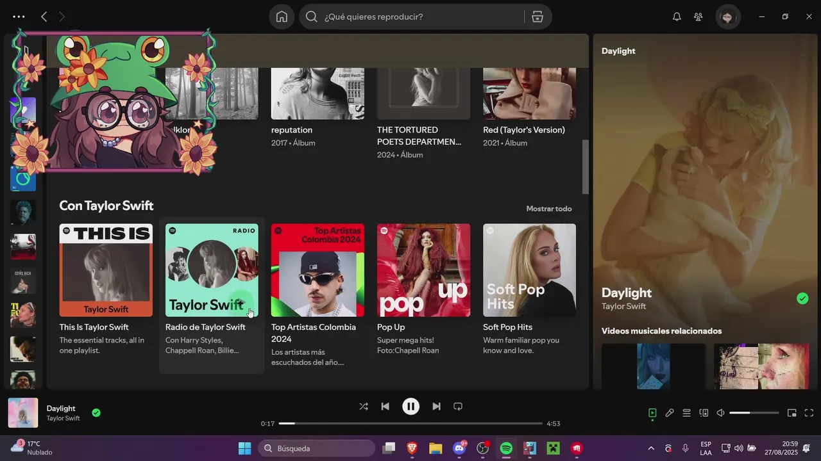Open the Task View icon on the taskbar
This screenshot has height=461, width=821.
click(x=389, y=448)
